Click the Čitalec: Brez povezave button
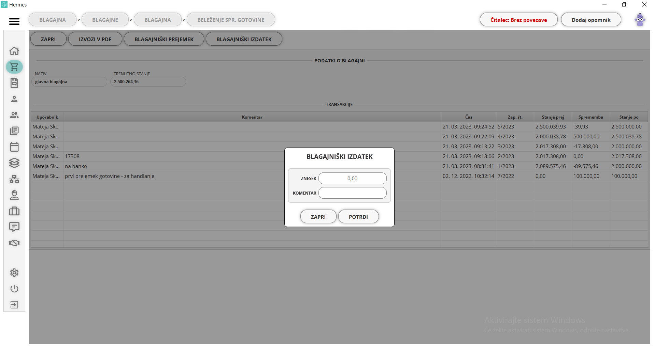 (x=518, y=20)
